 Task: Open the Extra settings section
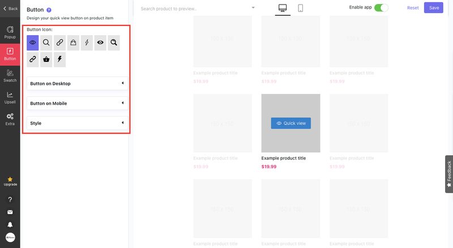10,119
